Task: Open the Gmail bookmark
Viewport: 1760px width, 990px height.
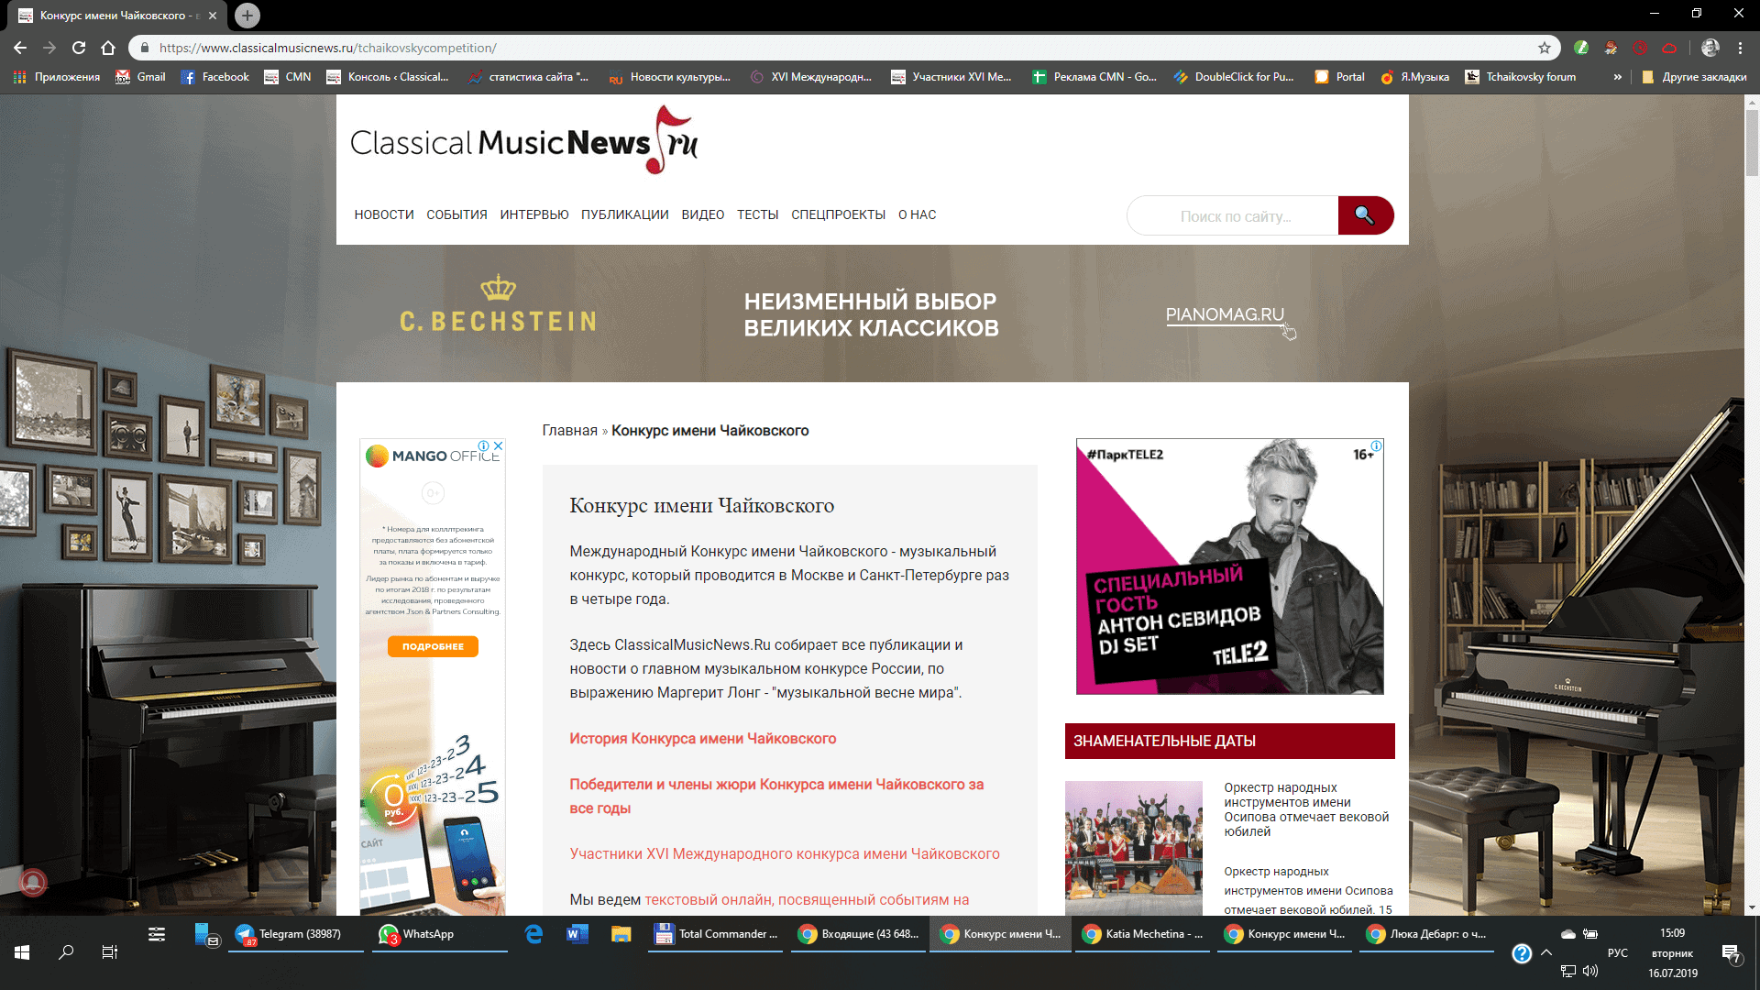Action: [140, 77]
